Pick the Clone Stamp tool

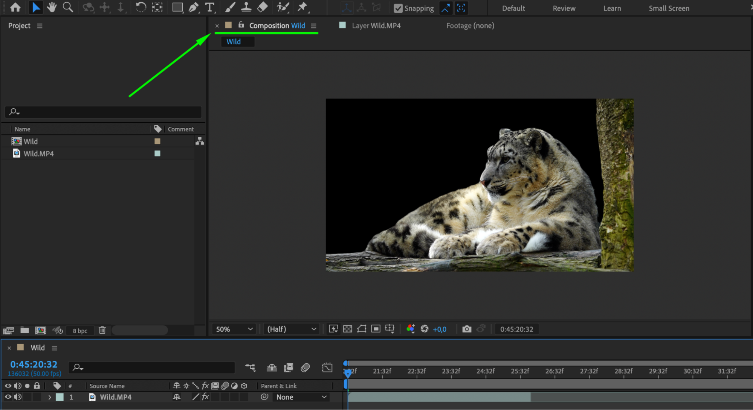tap(246, 7)
